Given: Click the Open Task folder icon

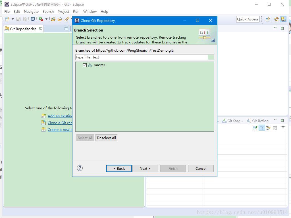Looking at the screenshot, I should (x=60, y=19).
